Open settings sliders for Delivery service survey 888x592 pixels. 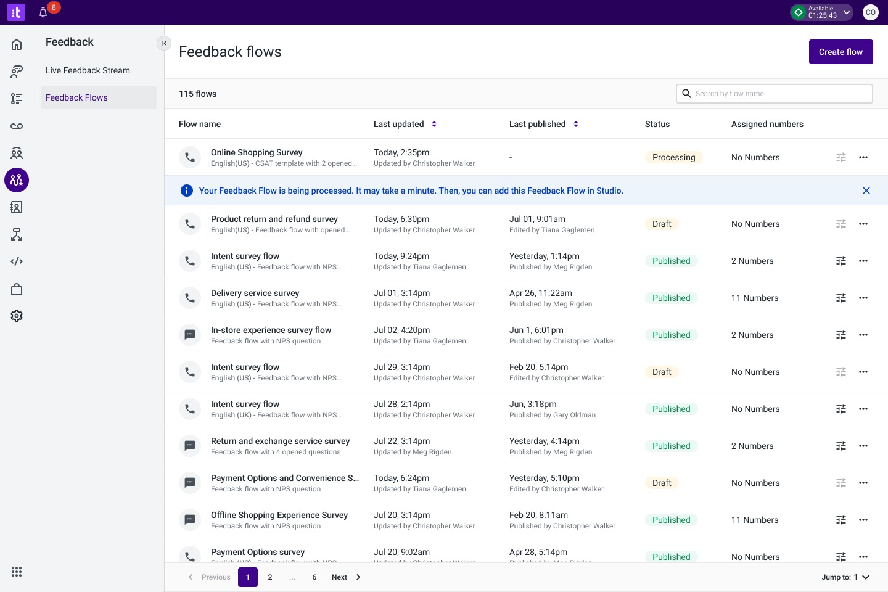tap(841, 298)
